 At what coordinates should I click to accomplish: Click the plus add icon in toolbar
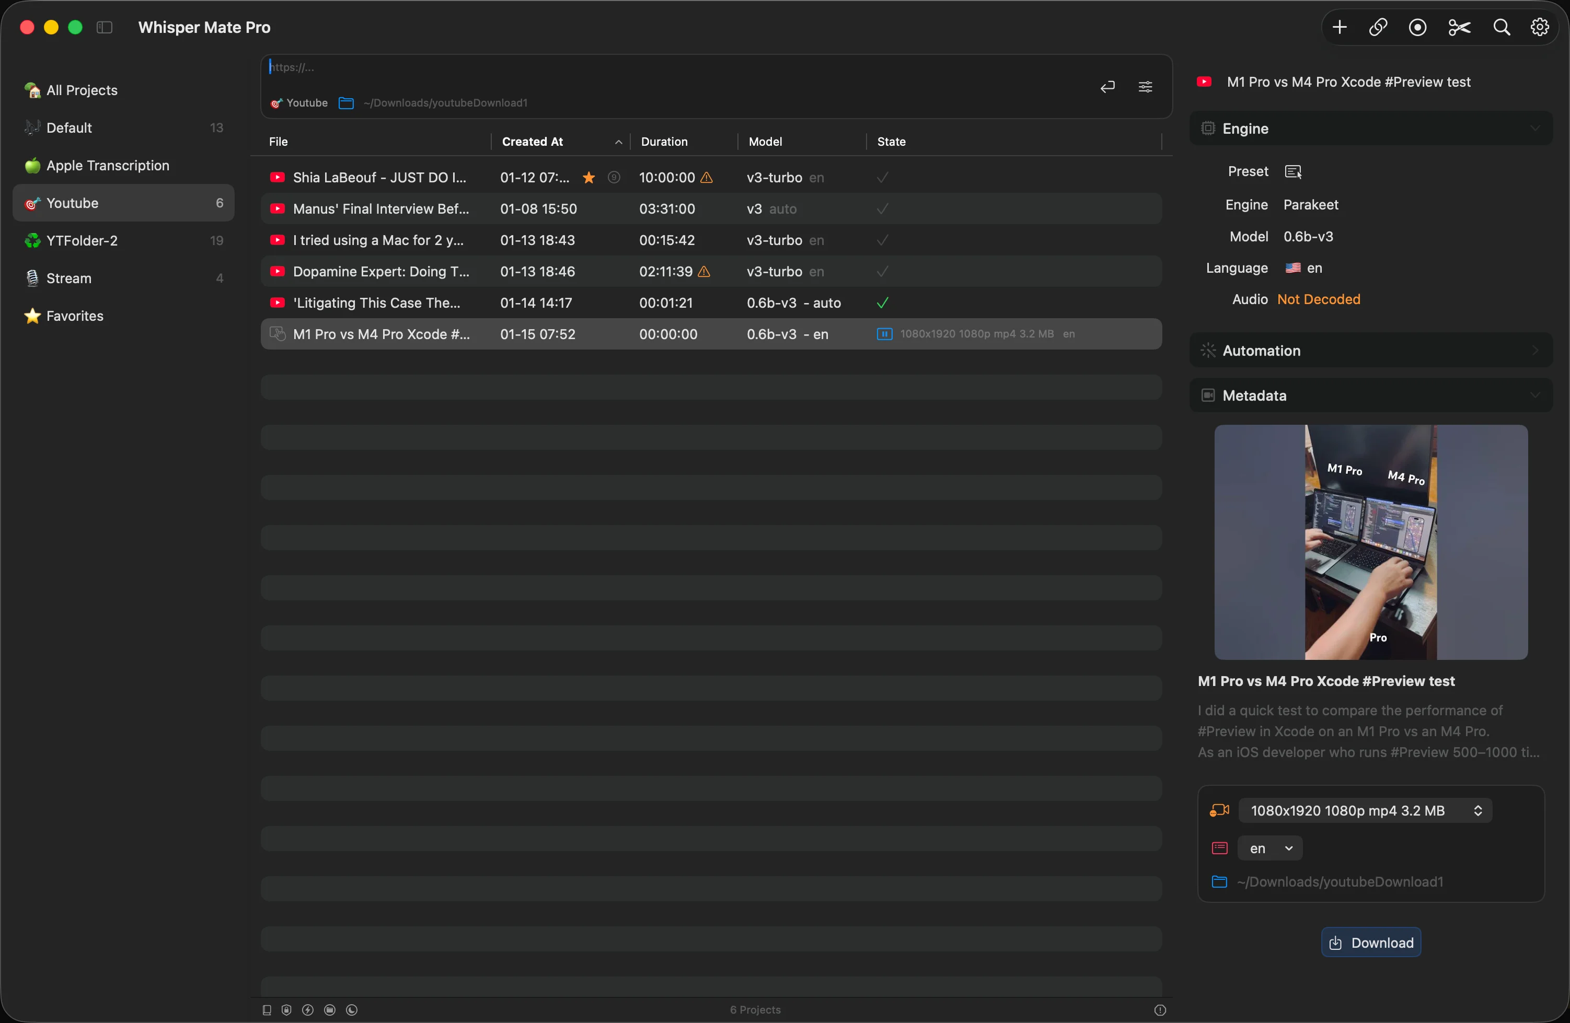1339,27
